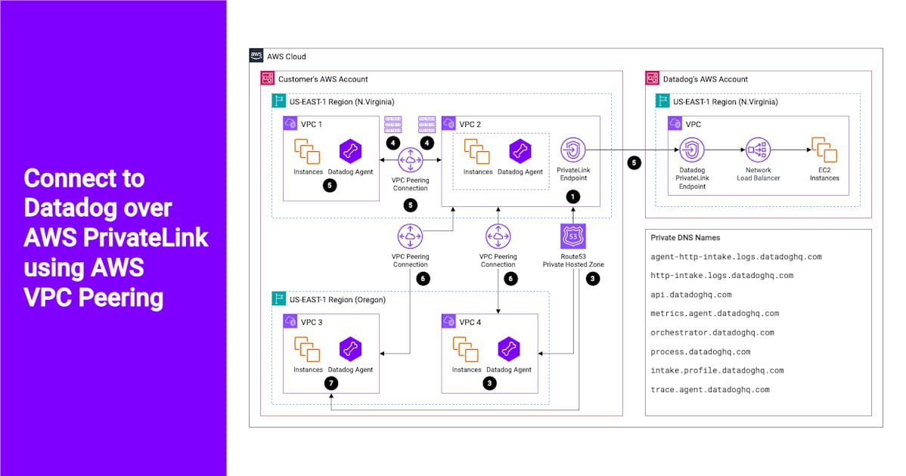Screen dimensions: 906x476
Task: Click the Instances icon inside VPC 2
Action: (477, 153)
